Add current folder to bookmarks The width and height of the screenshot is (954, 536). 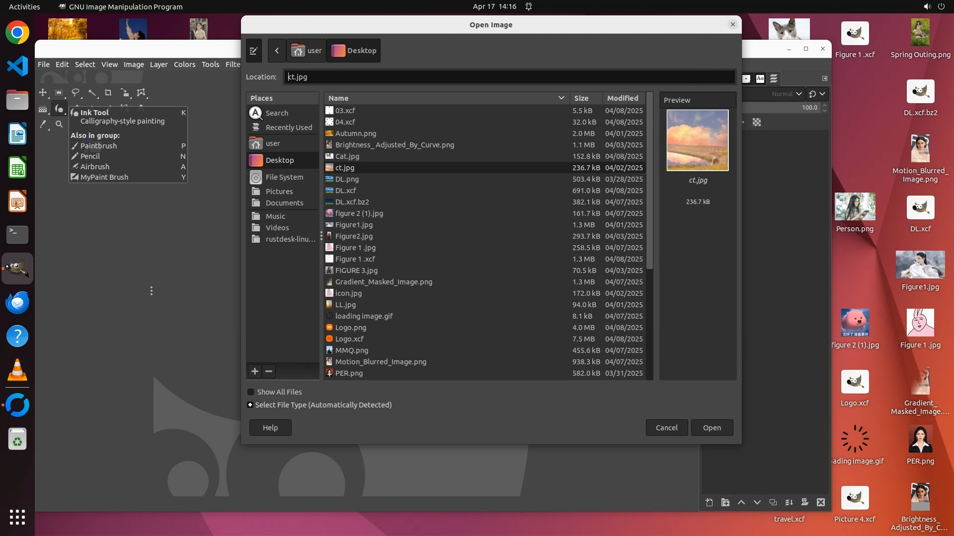(255, 371)
